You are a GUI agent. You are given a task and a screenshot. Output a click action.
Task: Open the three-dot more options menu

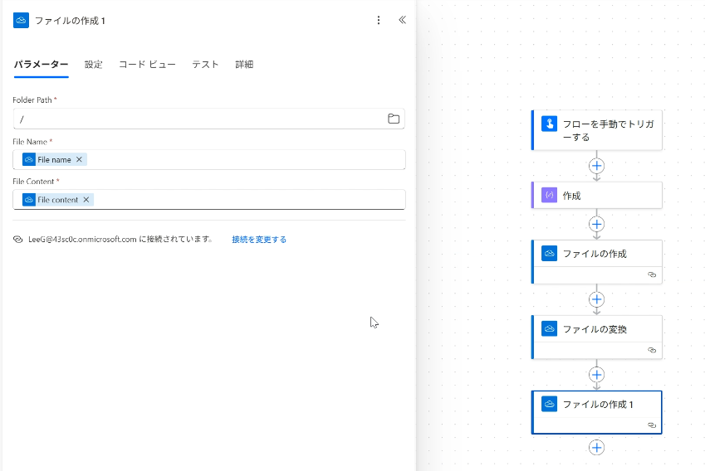pyautogui.click(x=379, y=20)
